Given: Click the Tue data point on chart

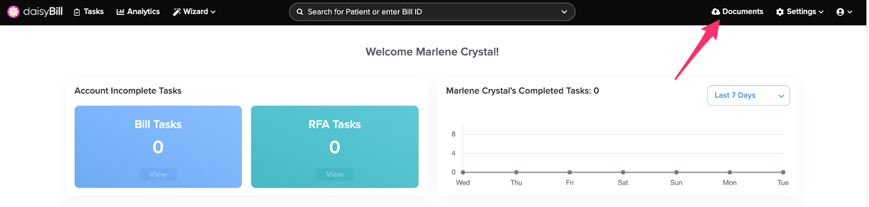Looking at the screenshot, I should tap(783, 172).
